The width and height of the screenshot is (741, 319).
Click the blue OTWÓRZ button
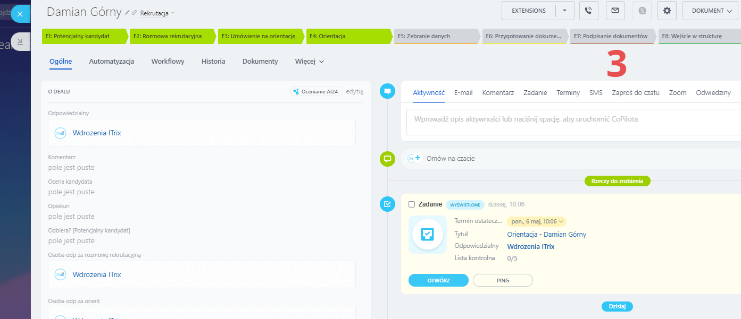(x=438, y=280)
